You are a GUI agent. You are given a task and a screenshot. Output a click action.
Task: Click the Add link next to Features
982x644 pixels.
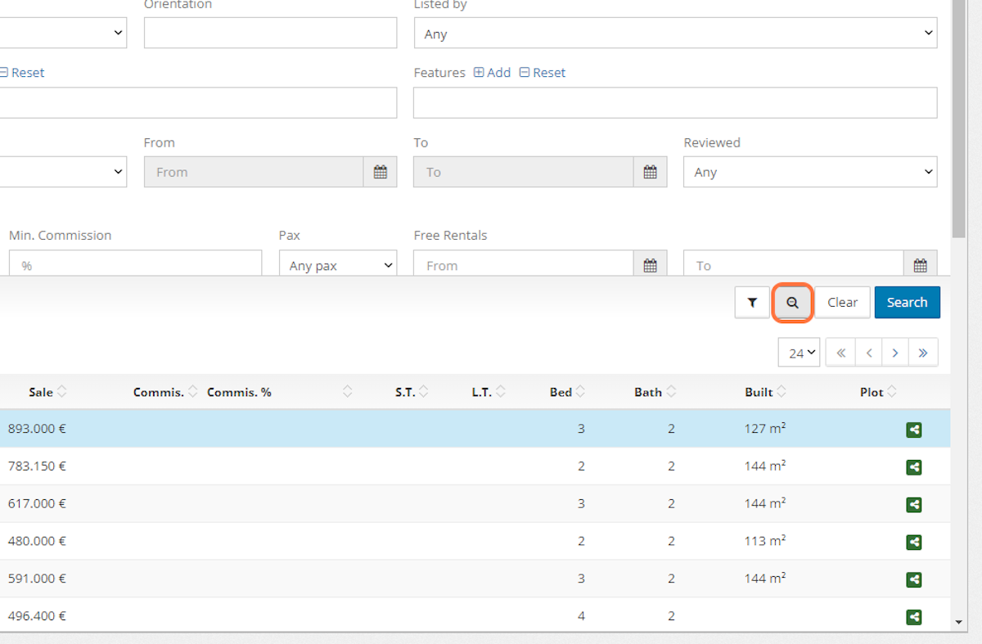(492, 72)
